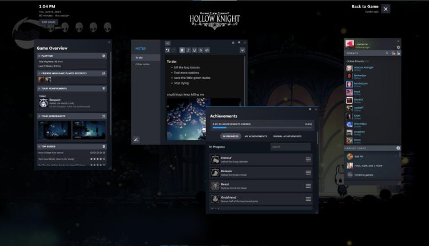429x246 pixels.
Task: Switch to My Achievements tab
Action: (x=256, y=136)
